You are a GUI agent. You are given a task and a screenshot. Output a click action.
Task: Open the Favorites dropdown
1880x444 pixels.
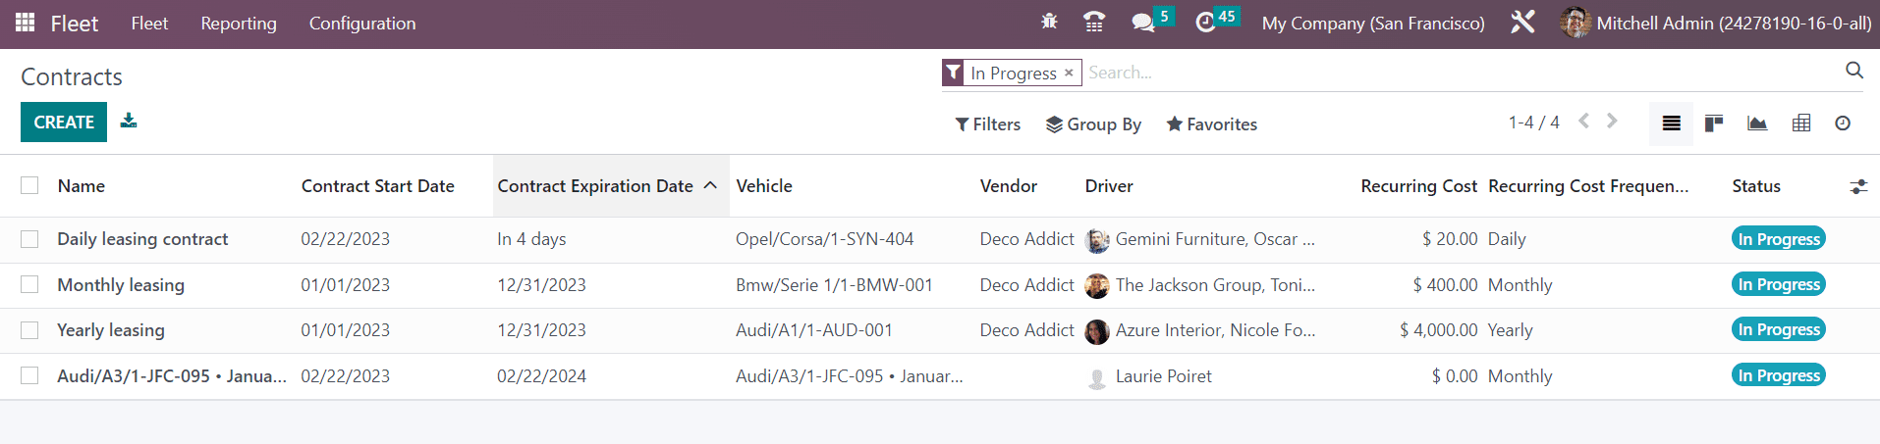[x=1211, y=124]
